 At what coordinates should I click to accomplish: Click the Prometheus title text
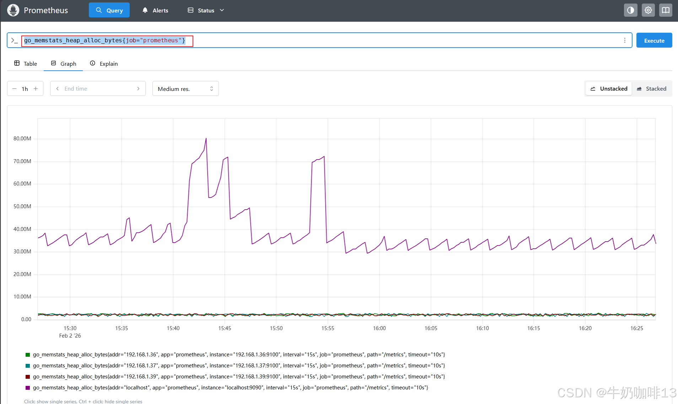pyautogui.click(x=46, y=10)
